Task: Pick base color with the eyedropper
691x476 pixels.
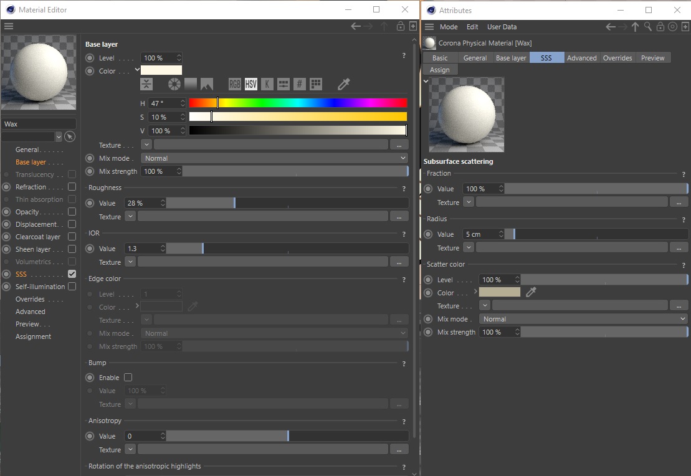Action: coord(344,83)
